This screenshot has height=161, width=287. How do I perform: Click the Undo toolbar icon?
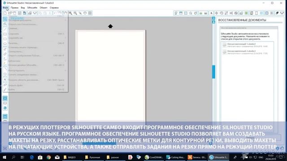coord(55,13)
